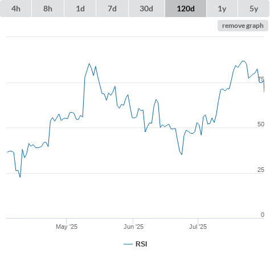Click the RSI peak point in mid-May
Image resolution: width=270 pixels, height=259 pixels.
pyautogui.click(x=89, y=64)
